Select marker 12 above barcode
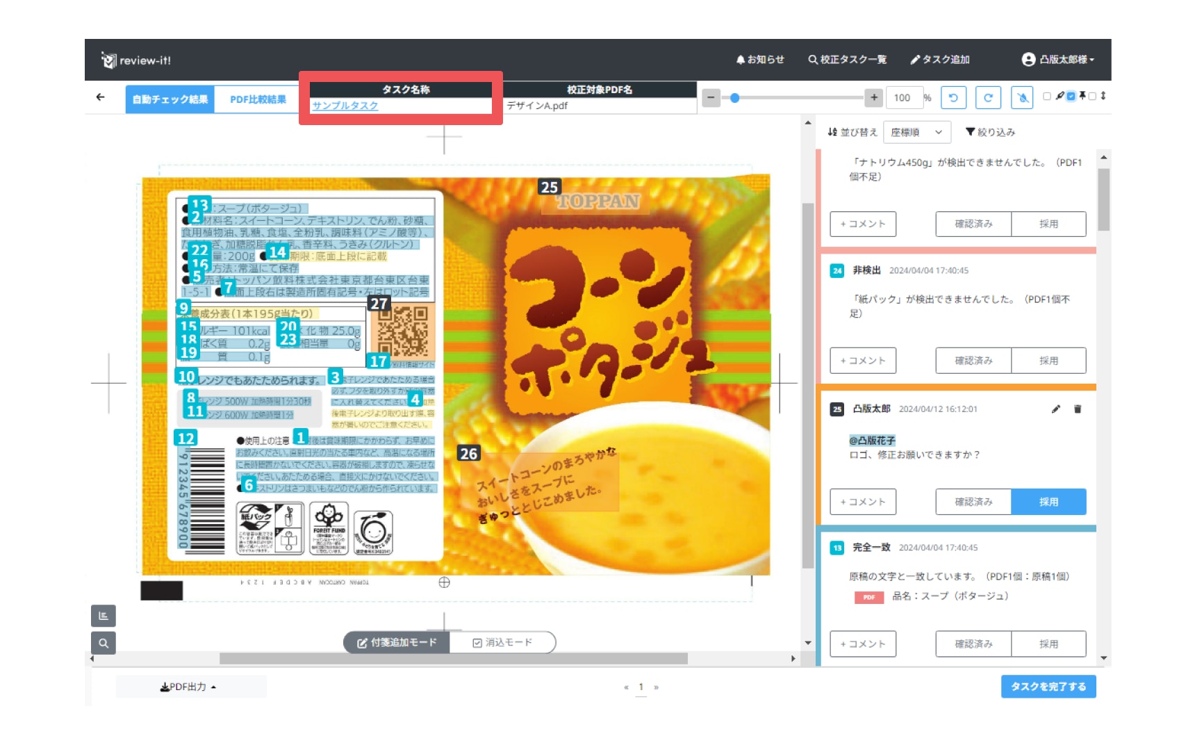This screenshot has width=1195, height=745. click(x=186, y=439)
